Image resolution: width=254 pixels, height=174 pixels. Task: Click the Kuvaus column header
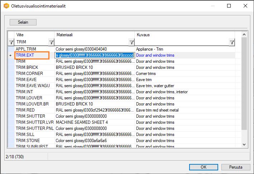tap(185, 35)
